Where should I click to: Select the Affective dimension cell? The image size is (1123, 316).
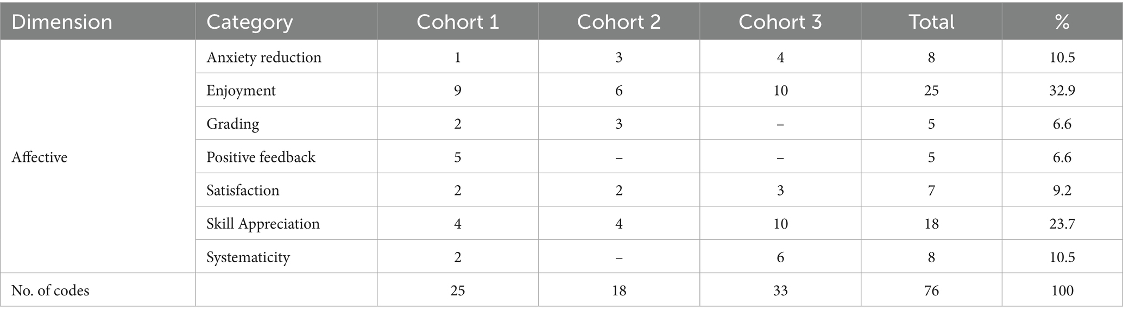[x=40, y=157]
